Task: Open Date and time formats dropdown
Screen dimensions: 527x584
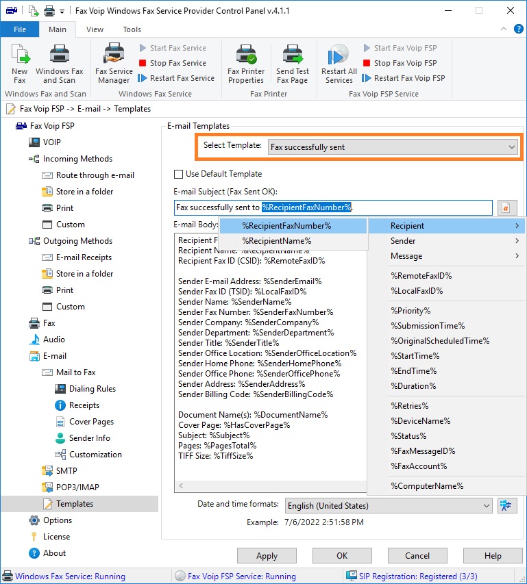Action: click(389, 506)
